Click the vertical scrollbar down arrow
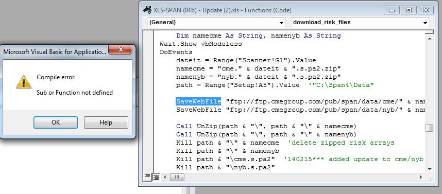Image resolution: width=442 pixels, height=194 pixels. point(429,169)
